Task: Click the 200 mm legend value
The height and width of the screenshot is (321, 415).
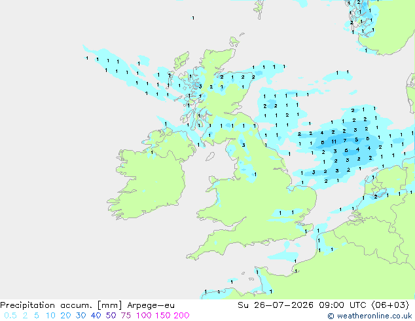Action: (181, 316)
